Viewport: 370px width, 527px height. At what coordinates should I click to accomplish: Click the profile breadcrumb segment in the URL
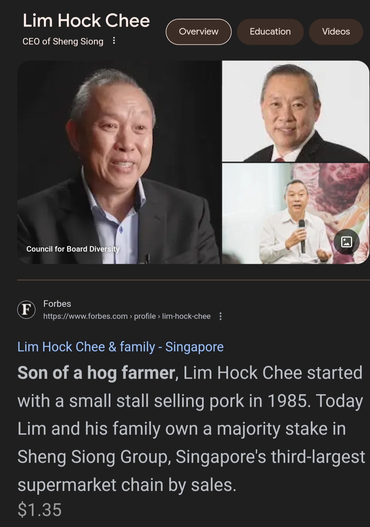[x=145, y=316]
